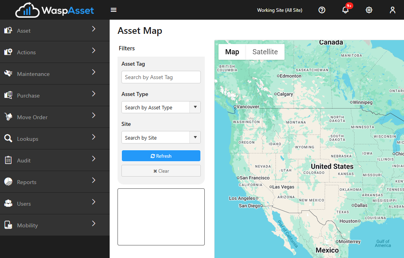404x258 pixels.
Task: Select the Actions menu item
Action: (x=55, y=52)
